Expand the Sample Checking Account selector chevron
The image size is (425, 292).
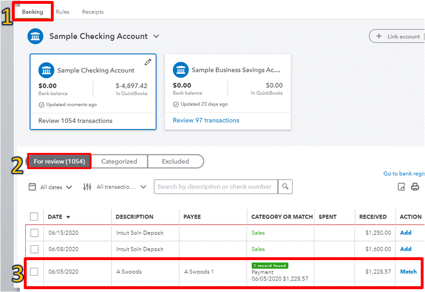click(x=156, y=36)
